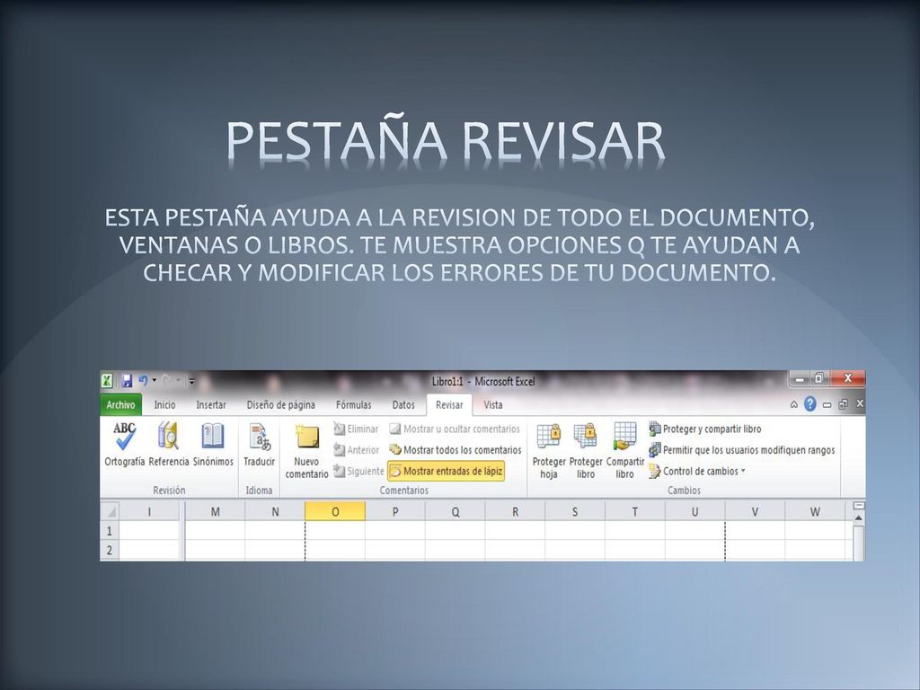The image size is (920, 690).
Task: Select row 2 header
Action: pos(110,551)
